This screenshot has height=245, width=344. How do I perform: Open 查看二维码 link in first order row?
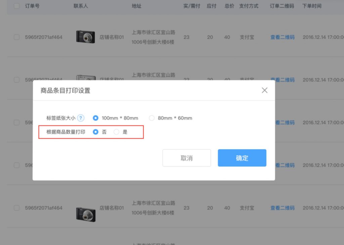282,37
